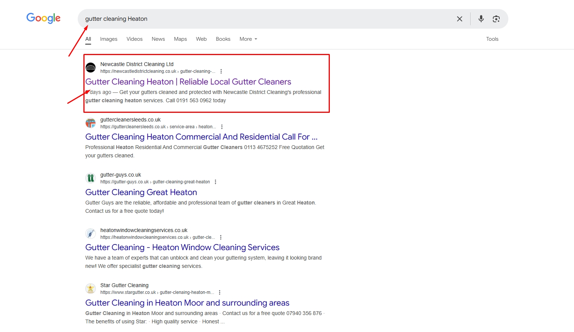The height and width of the screenshot is (332, 574).
Task: Click heatonwindowcleaningservices.co.uk URL breadcrumb
Action: coord(158,237)
